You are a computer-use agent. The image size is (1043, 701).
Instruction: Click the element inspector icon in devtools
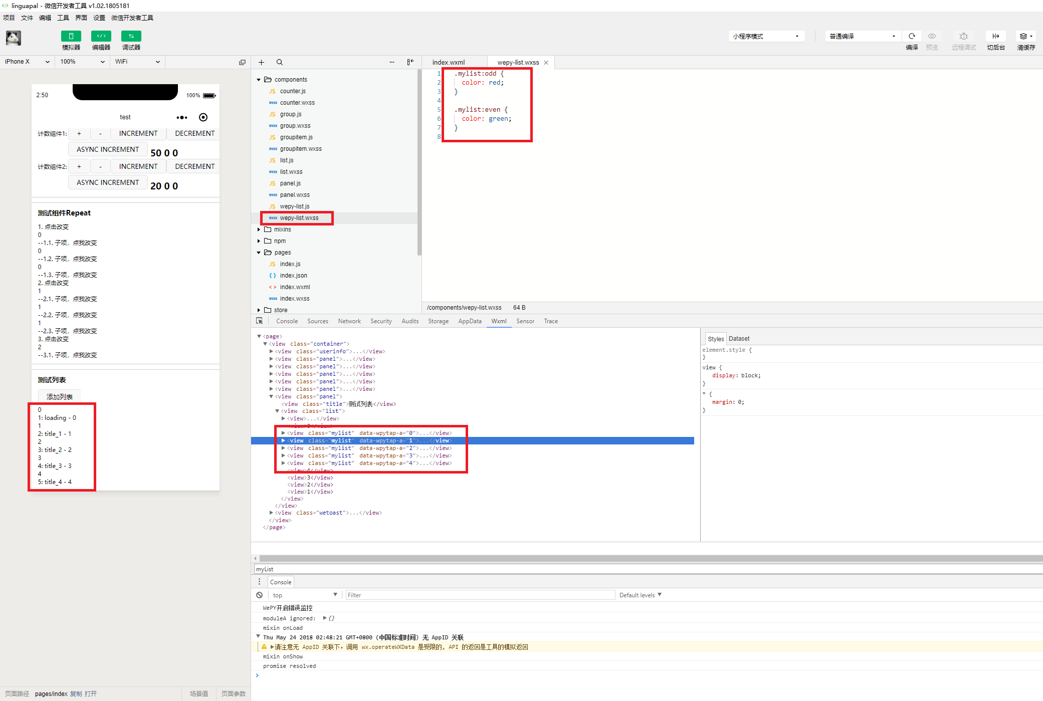(259, 321)
